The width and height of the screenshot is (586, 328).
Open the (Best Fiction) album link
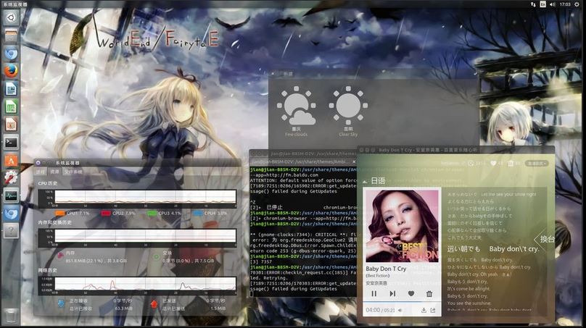377,276
